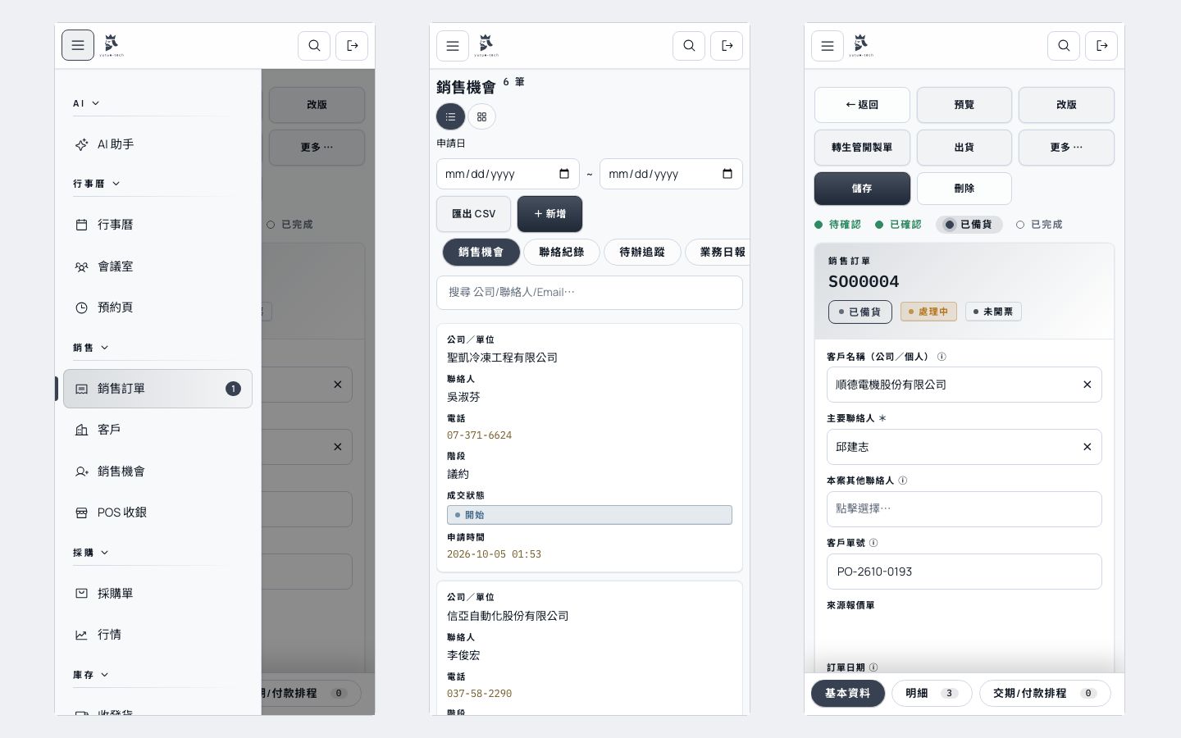Viewport: 1181px width, 738px height.
Task: Open 銷售機會 in the sidebar menu
Action: tap(157, 471)
